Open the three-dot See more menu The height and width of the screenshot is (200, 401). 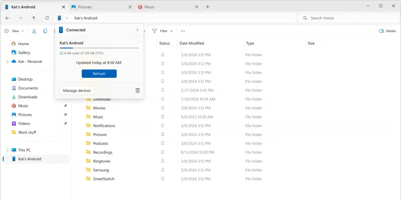click(182, 31)
